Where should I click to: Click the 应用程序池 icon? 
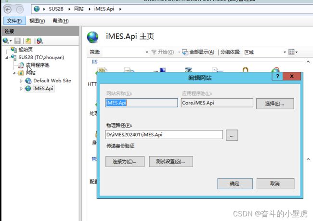point(21,65)
